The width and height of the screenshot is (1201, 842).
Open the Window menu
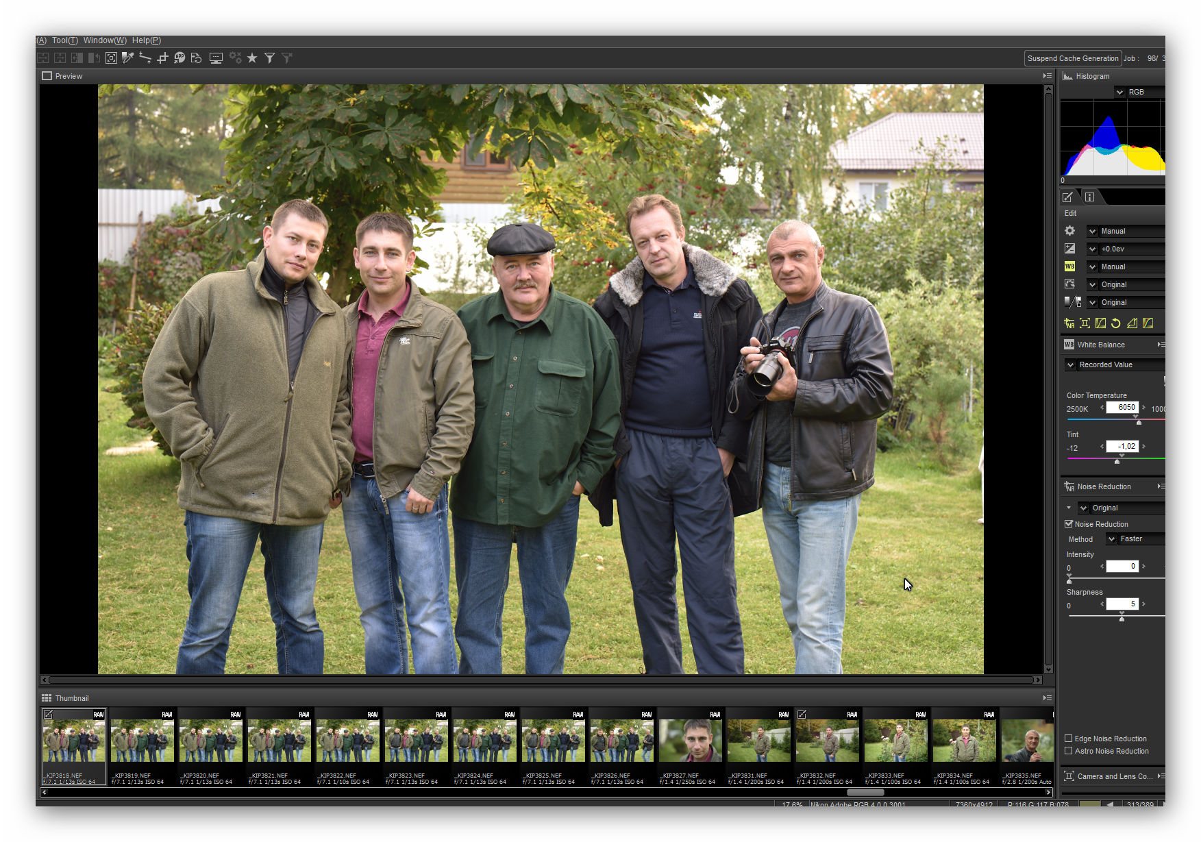pos(104,40)
